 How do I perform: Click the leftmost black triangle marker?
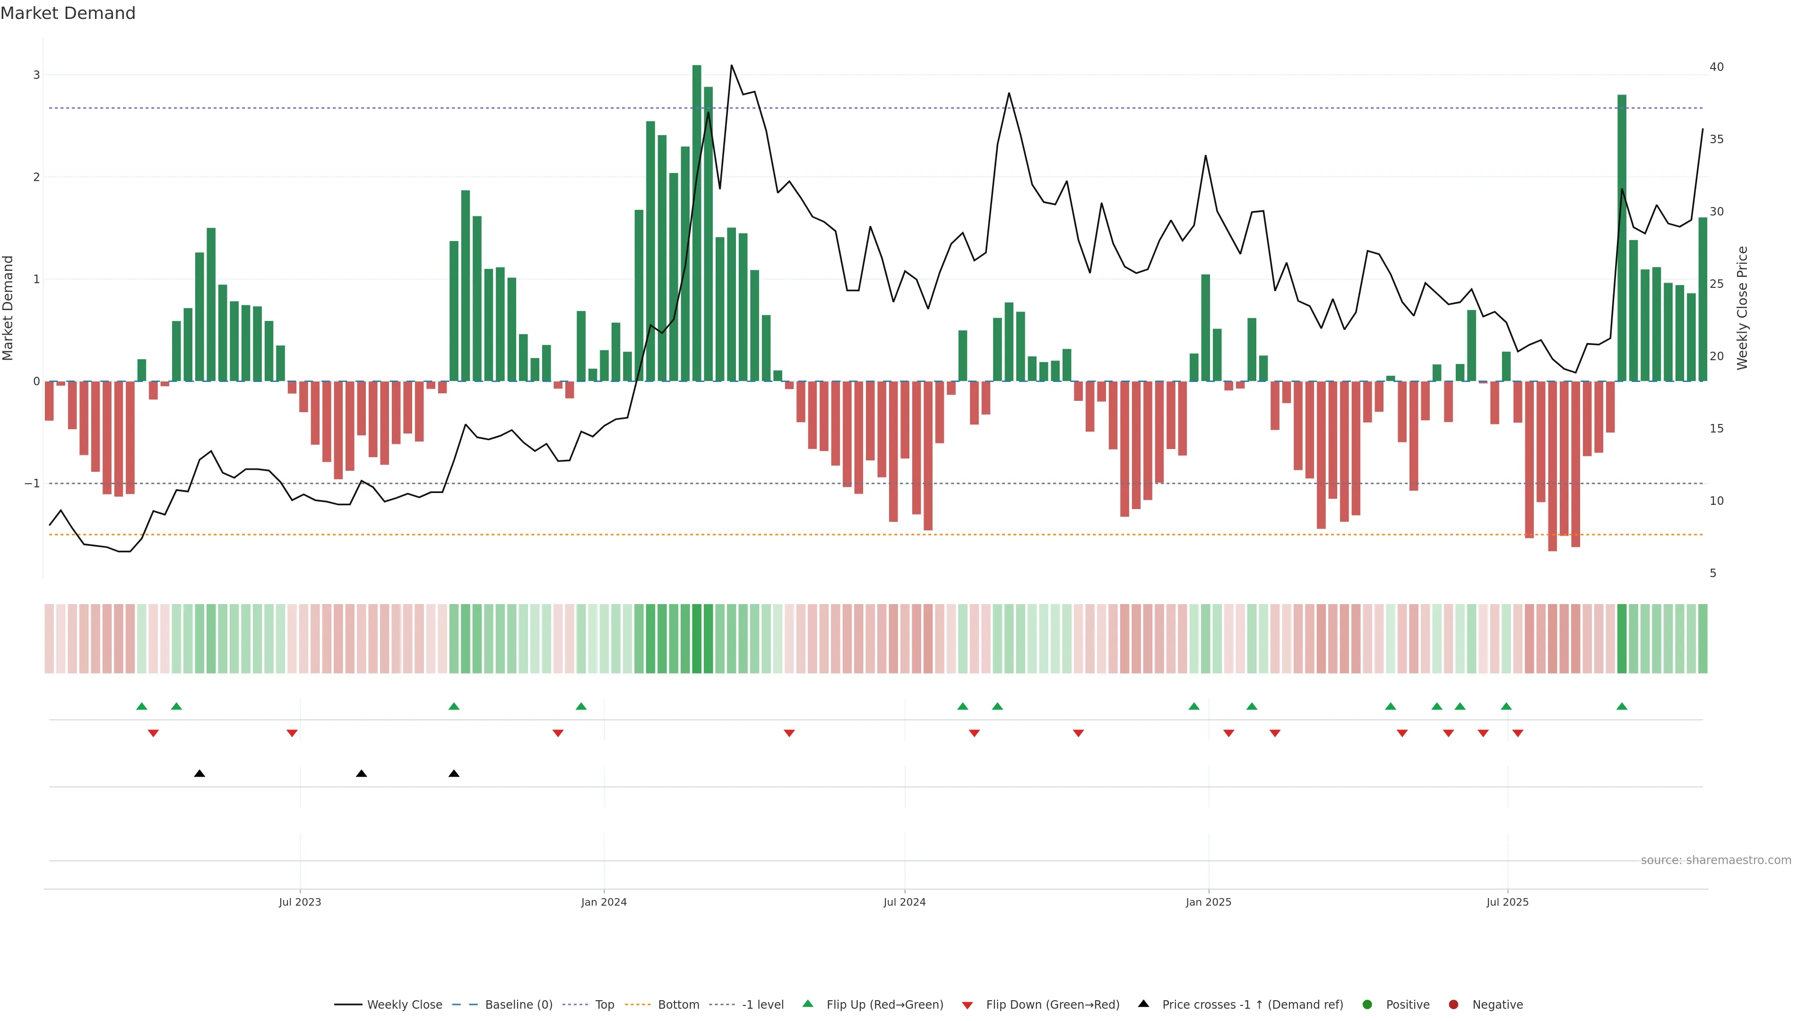coord(199,774)
